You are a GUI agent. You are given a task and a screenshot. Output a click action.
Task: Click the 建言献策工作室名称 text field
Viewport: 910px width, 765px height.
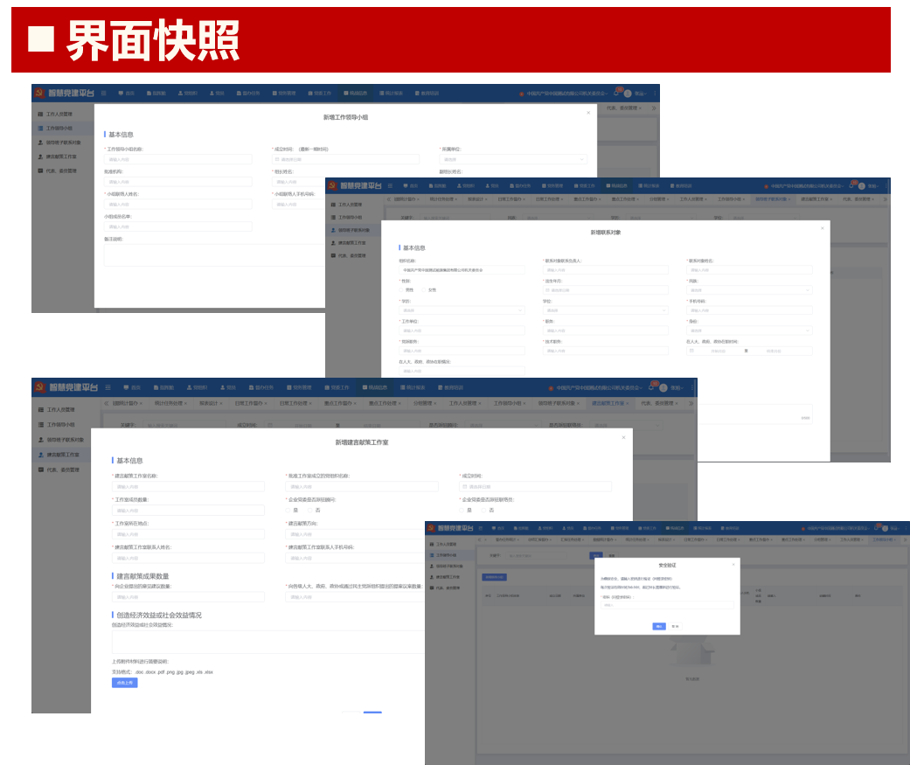pyautogui.click(x=188, y=487)
